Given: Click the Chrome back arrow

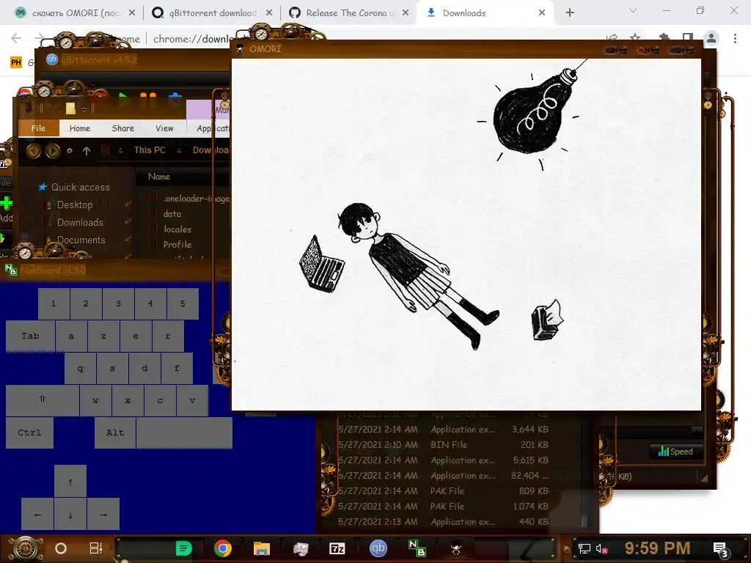Looking at the screenshot, I should (x=16, y=38).
